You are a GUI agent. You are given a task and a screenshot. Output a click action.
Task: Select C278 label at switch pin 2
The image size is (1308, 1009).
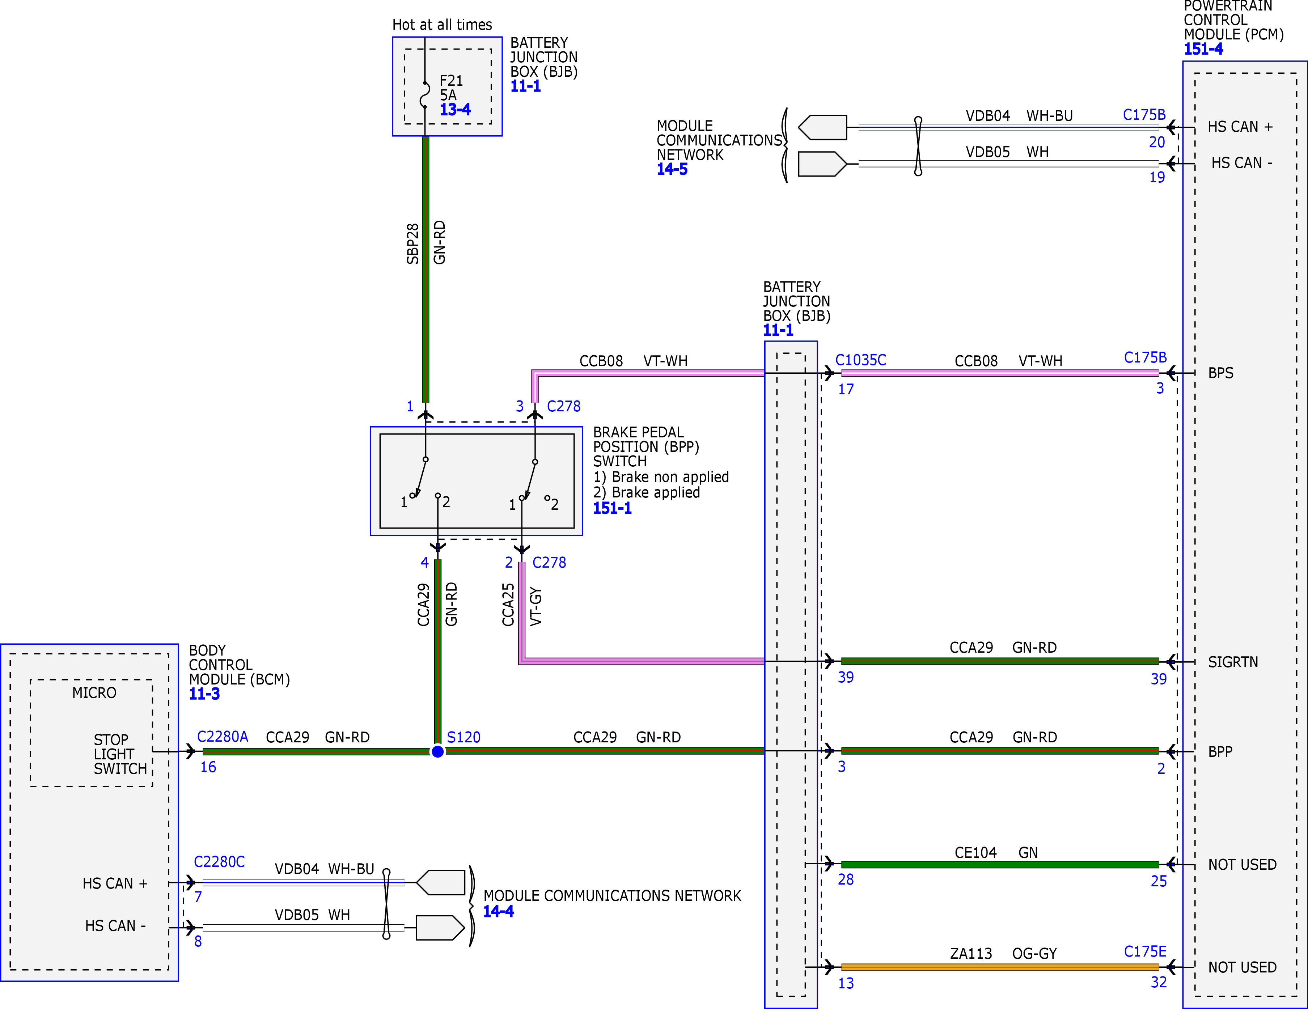(x=549, y=563)
